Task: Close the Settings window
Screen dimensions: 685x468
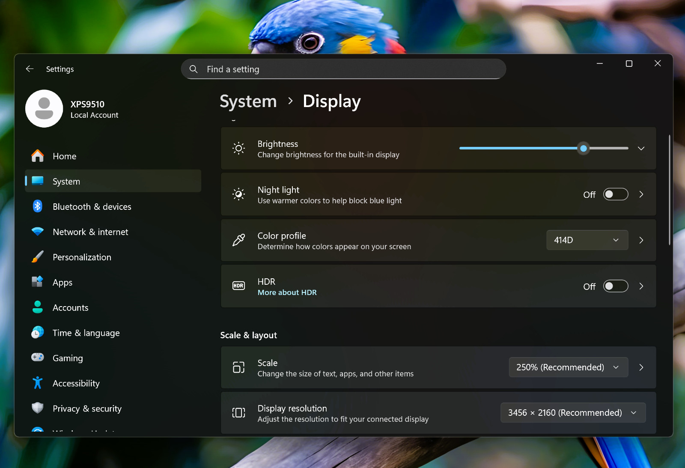Action: point(658,63)
